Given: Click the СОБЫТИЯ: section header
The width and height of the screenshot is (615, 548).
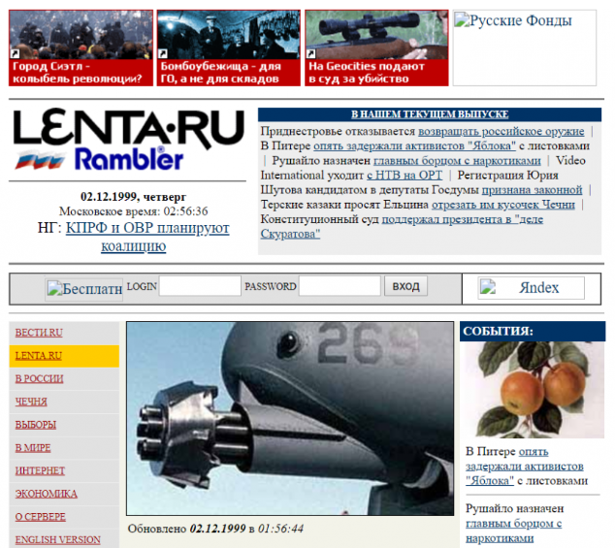Looking at the screenshot, I should [x=533, y=331].
